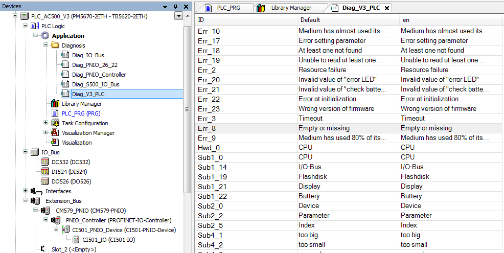Click the Library Manager books icon
504x253 pixels.
click(55, 104)
